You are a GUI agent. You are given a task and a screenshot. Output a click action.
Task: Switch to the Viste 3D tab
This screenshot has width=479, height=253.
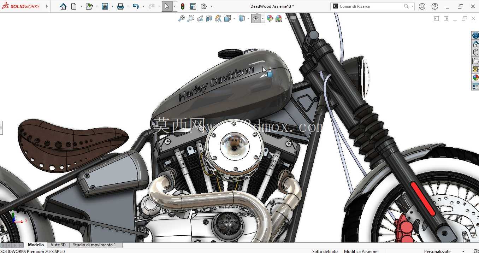pos(58,245)
